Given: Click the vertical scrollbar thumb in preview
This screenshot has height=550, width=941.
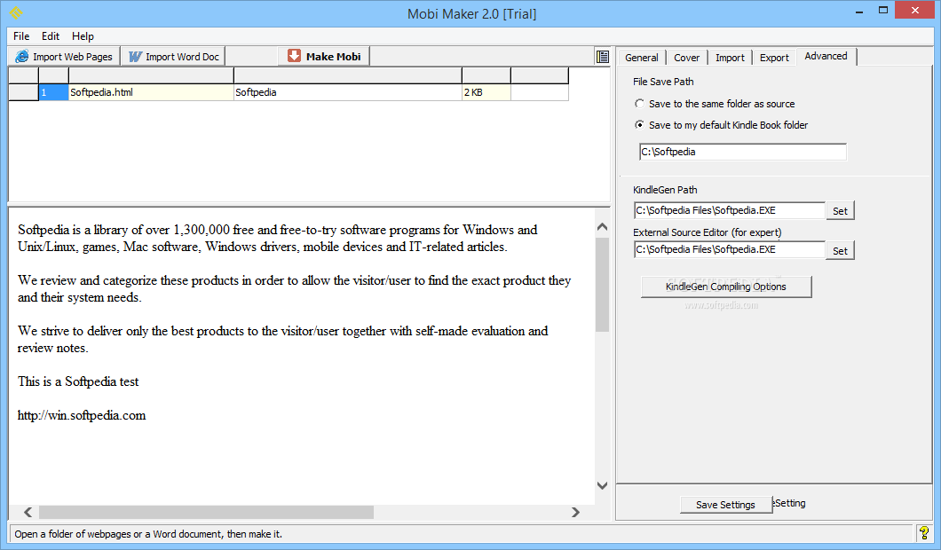Looking at the screenshot, I should (x=603, y=285).
